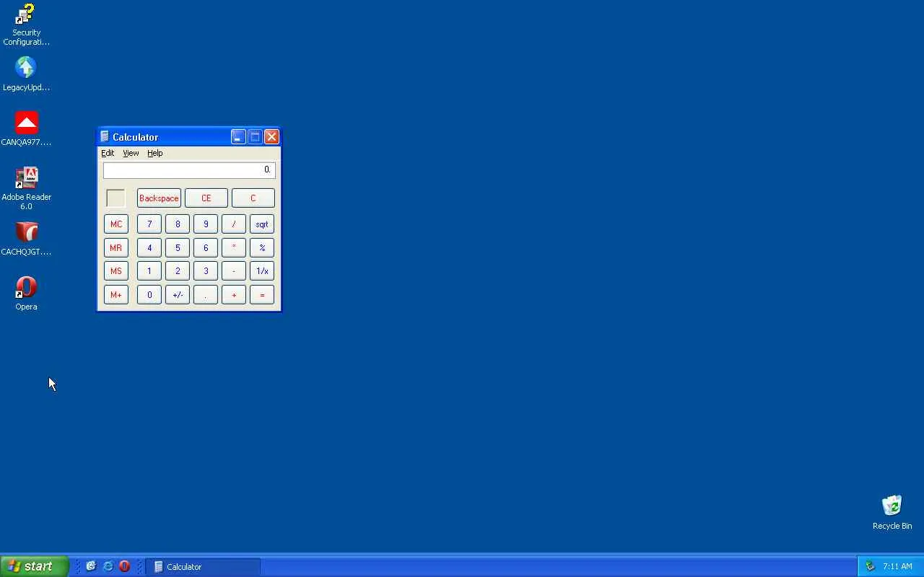Select the CANQA977 desktop icon
The height and width of the screenshot is (577, 924).
26,129
